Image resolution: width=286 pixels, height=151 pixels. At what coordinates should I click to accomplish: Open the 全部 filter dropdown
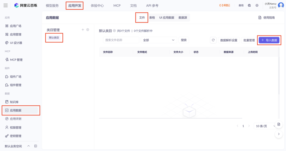[159, 40]
